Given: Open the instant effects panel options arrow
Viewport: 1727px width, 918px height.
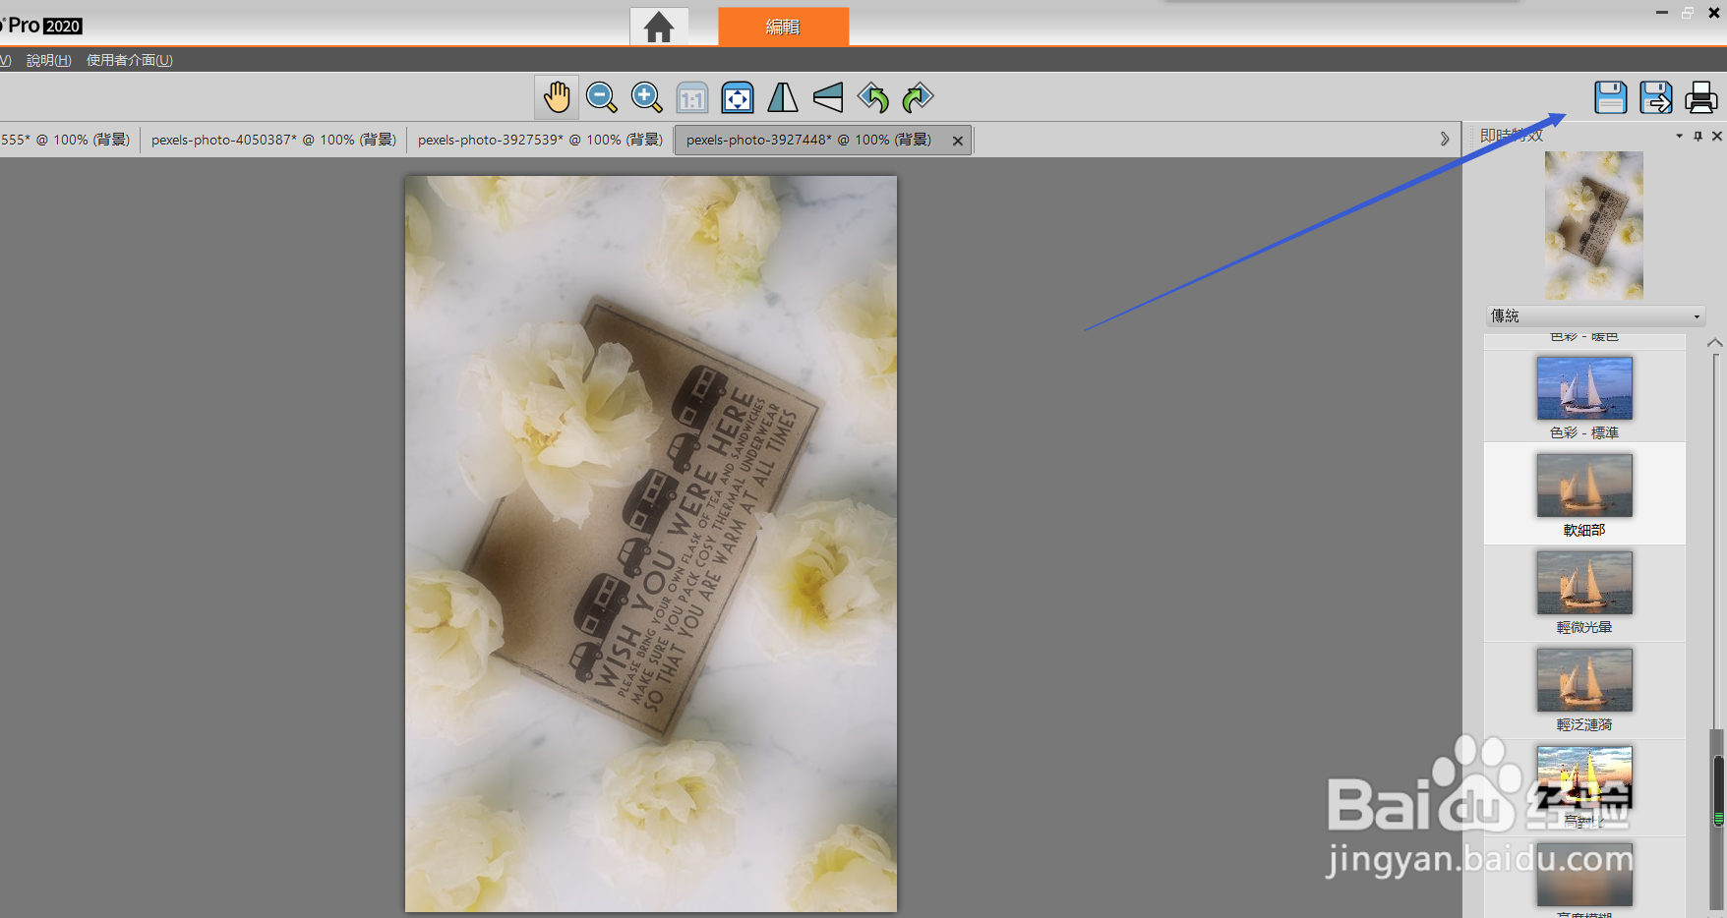Looking at the screenshot, I should (1679, 136).
